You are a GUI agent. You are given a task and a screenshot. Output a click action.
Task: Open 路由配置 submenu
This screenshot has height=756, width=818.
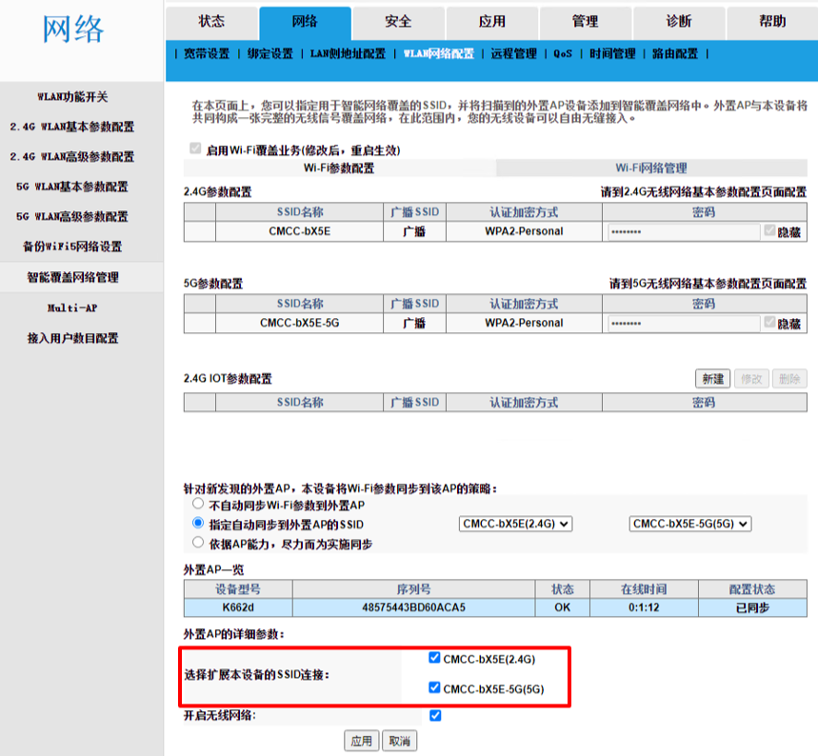click(x=675, y=53)
